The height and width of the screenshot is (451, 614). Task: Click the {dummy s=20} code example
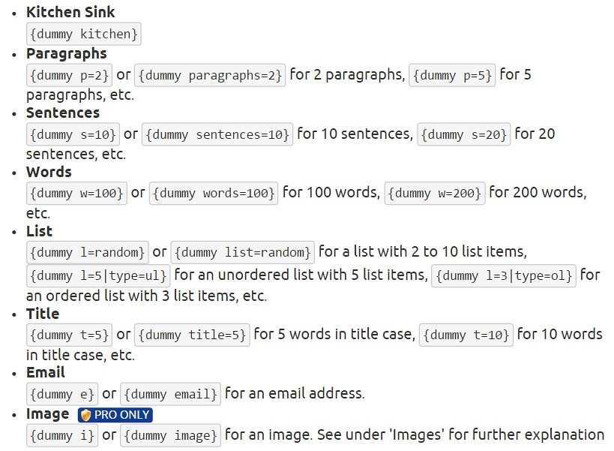click(x=465, y=134)
